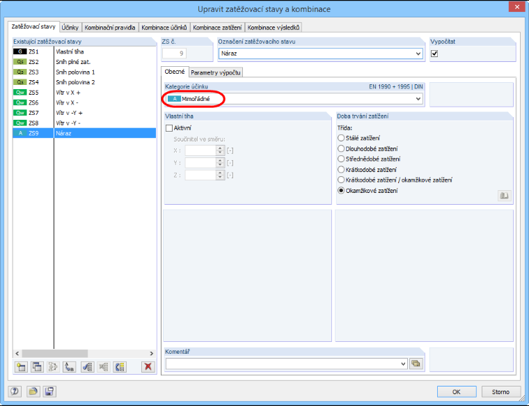Cancel with the Storno button
Viewport: 529px width, 406px height.
pyautogui.click(x=500, y=392)
